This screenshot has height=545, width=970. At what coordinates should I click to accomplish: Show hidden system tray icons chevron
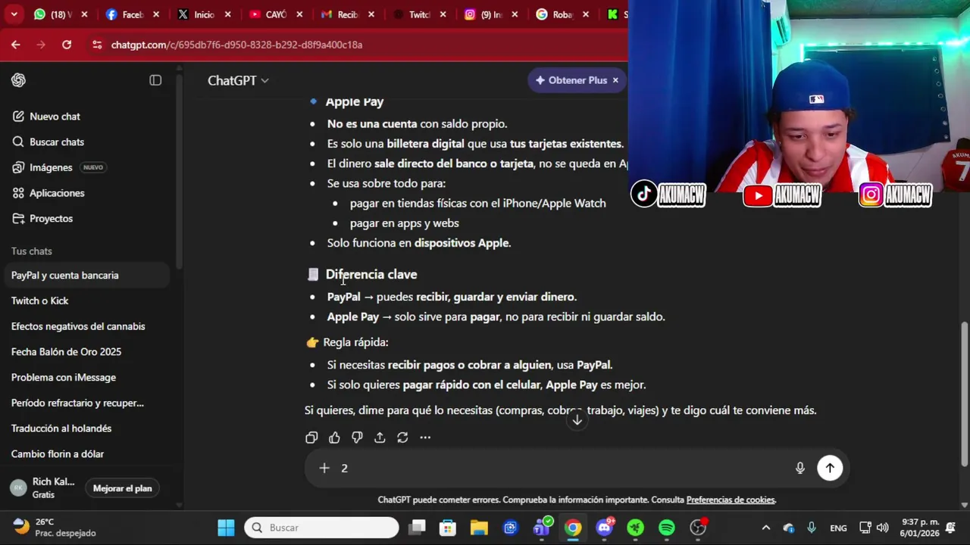pos(765,528)
